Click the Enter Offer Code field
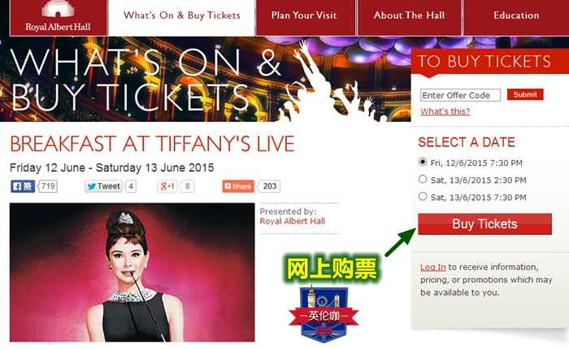Screen dimensions: 569x349 point(461,95)
